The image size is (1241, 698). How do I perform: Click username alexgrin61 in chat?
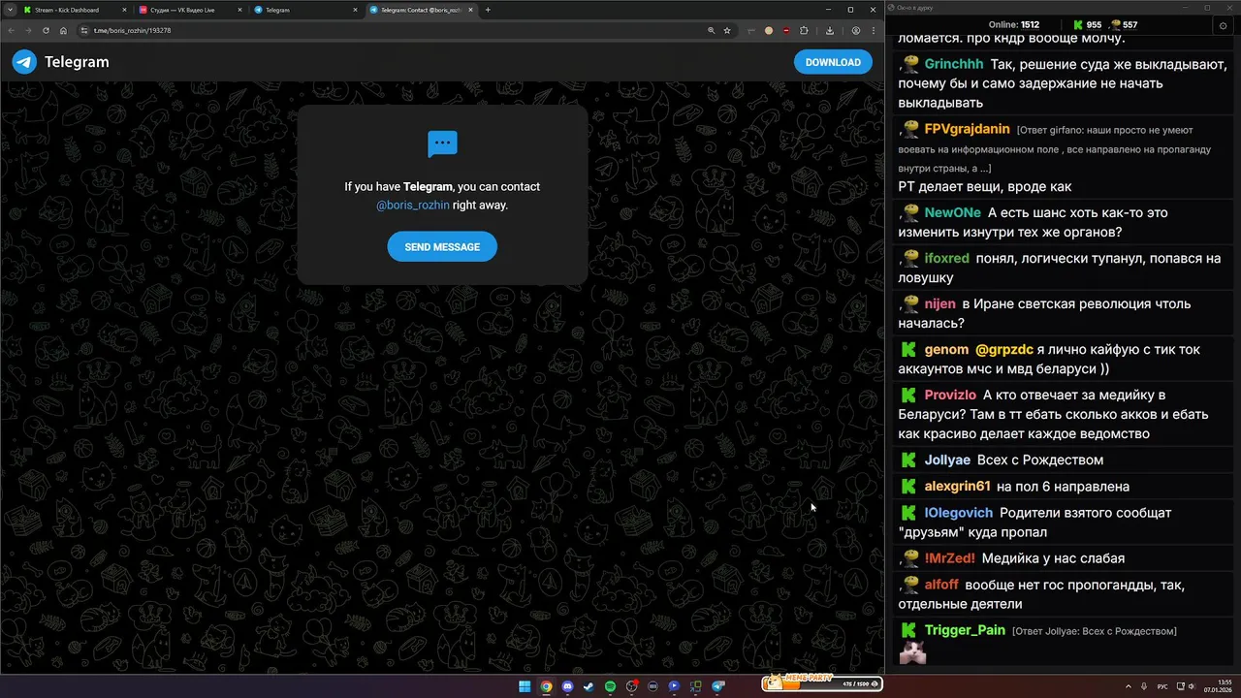pyautogui.click(x=957, y=487)
